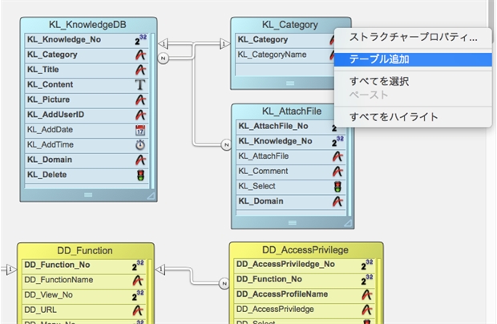Click alpha icon of KL_KnowledgeDB KL_Domain field
This screenshot has width=497, height=324.
(x=140, y=160)
